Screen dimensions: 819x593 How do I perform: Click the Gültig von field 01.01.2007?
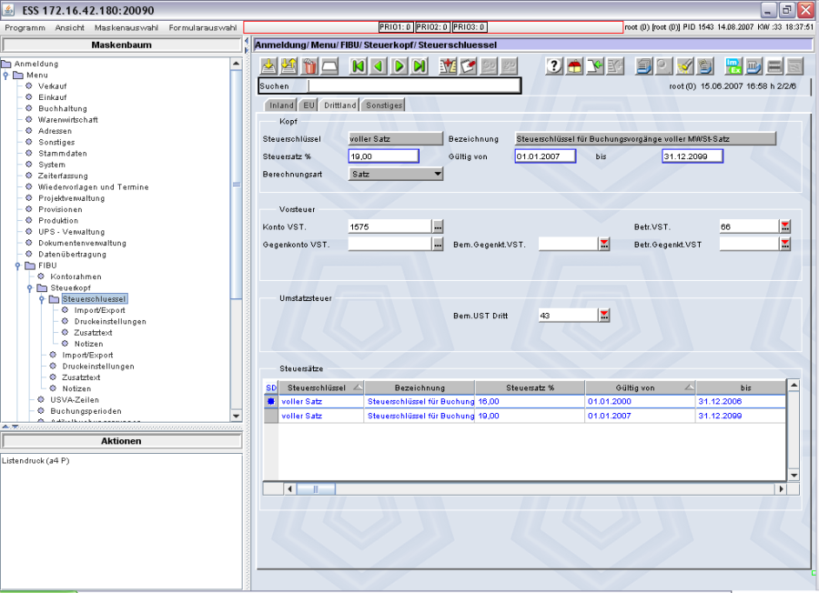(x=545, y=156)
